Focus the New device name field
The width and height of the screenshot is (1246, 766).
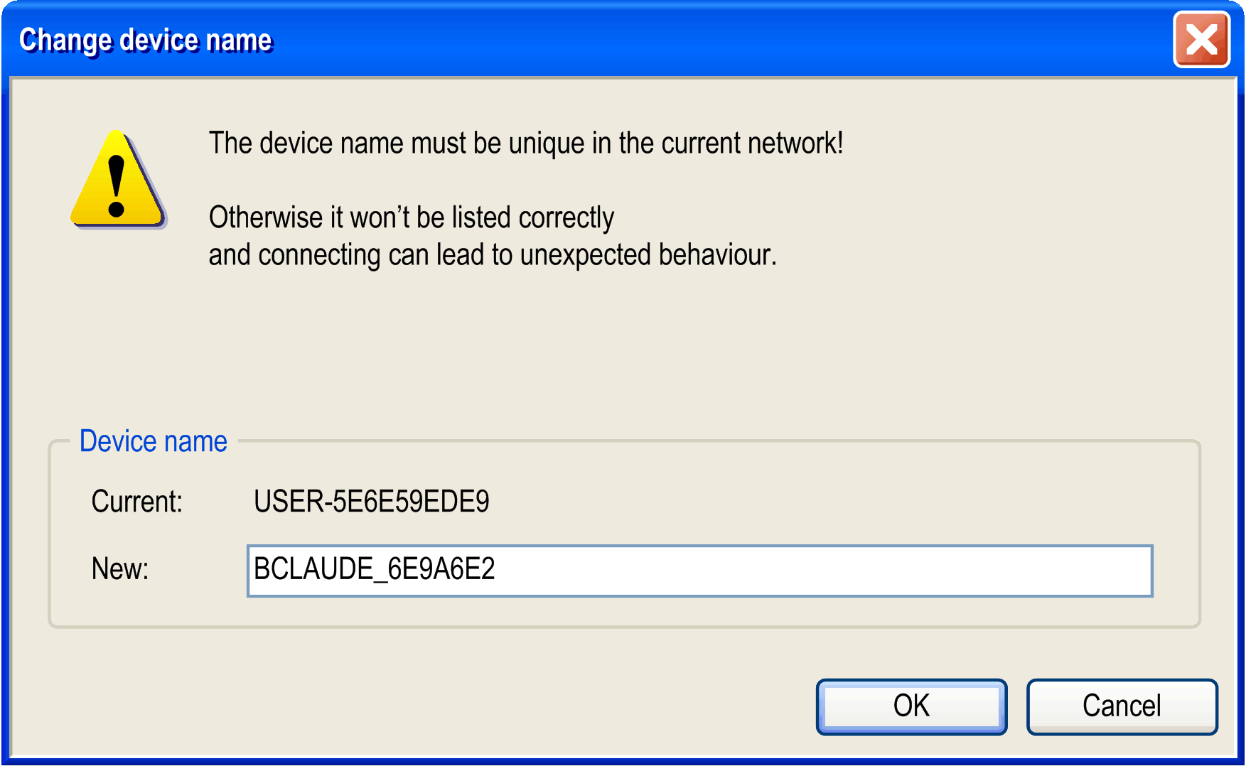pyautogui.click(x=699, y=571)
